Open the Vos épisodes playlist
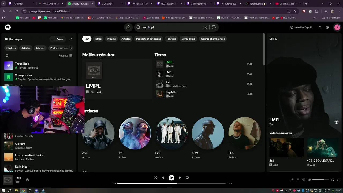This screenshot has width=343, height=193. [x=39, y=77]
